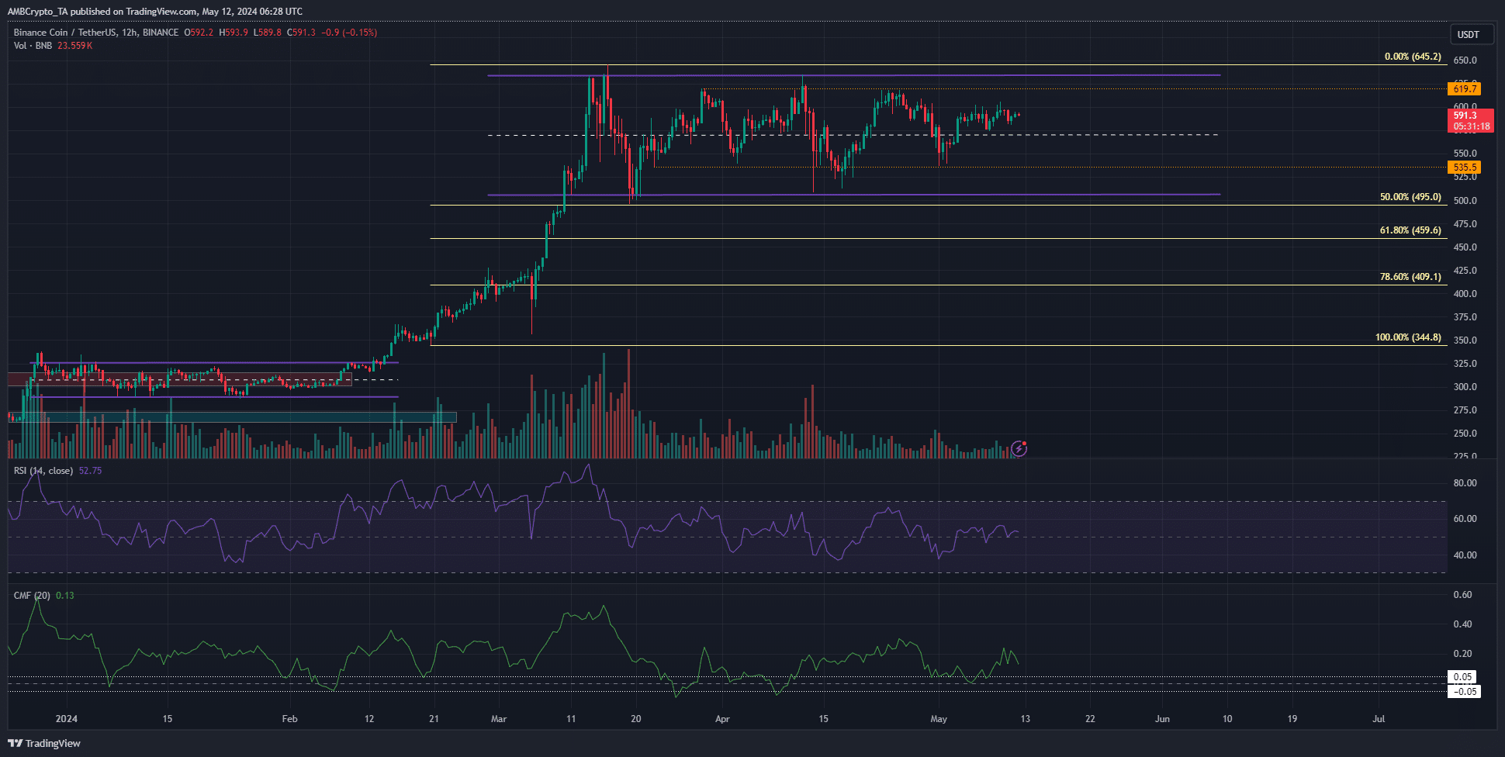Click the 2024 label on time axis
The image size is (1505, 757).
[x=67, y=719]
